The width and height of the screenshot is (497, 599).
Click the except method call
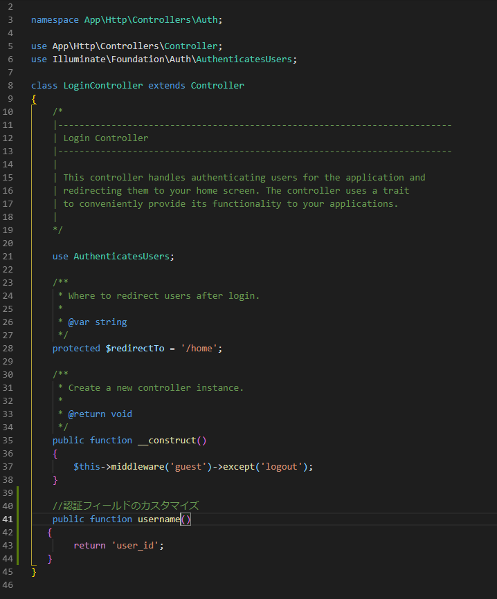point(238,466)
